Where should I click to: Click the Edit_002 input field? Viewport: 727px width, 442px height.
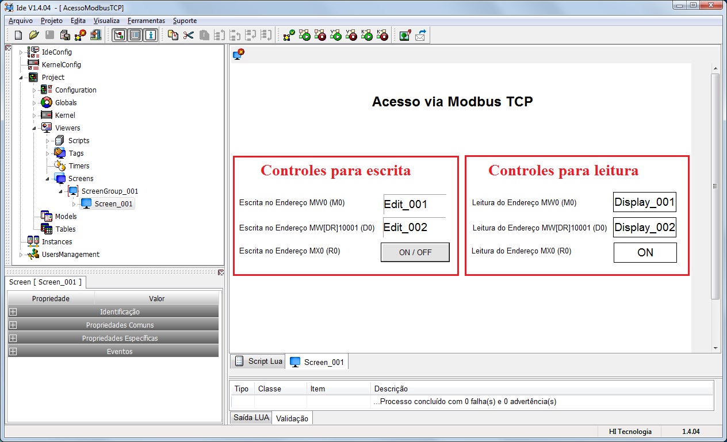click(x=415, y=227)
